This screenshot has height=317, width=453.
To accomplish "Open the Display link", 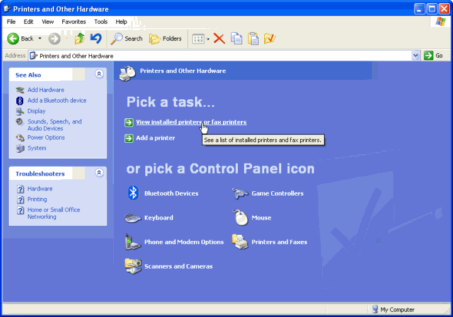I will [x=36, y=111].
